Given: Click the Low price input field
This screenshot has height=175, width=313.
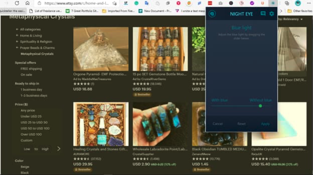Looking at the screenshot, I should pyautogui.click(x=27, y=149).
